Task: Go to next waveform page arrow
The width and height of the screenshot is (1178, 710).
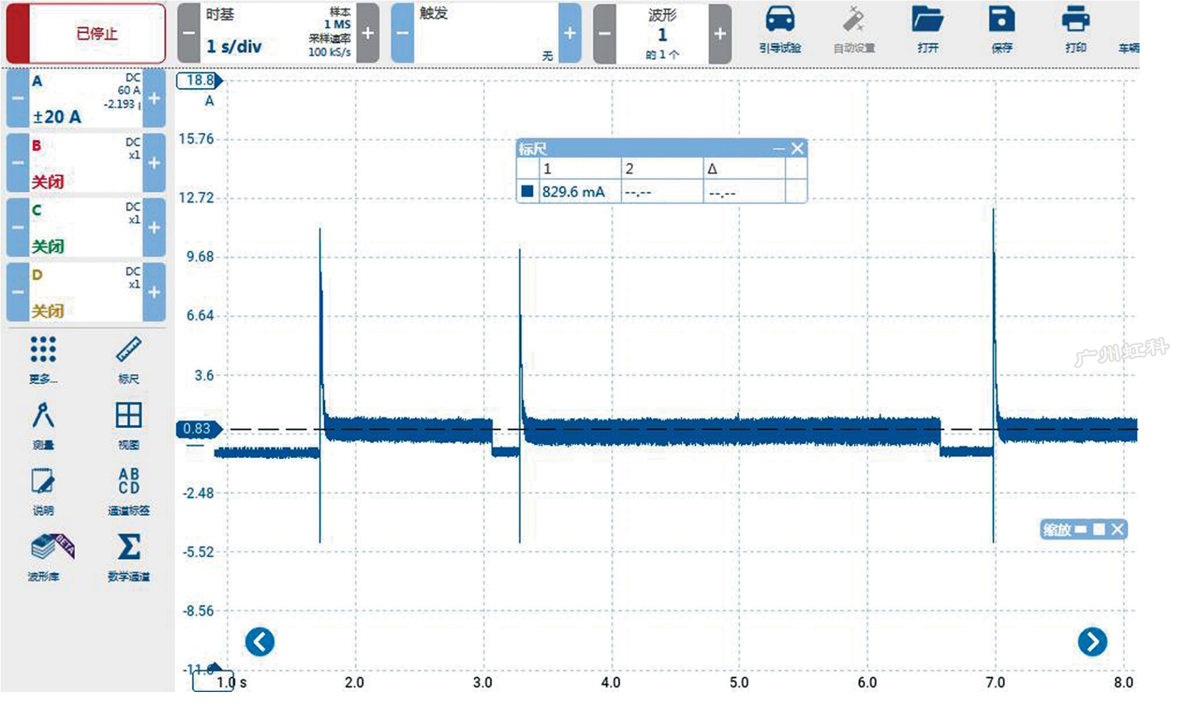Action: click(1092, 642)
